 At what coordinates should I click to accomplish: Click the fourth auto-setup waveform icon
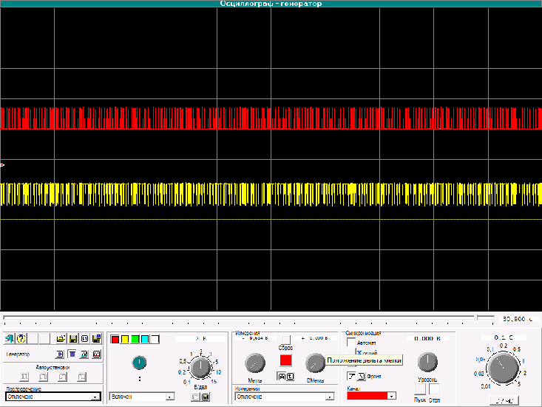click(81, 377)
